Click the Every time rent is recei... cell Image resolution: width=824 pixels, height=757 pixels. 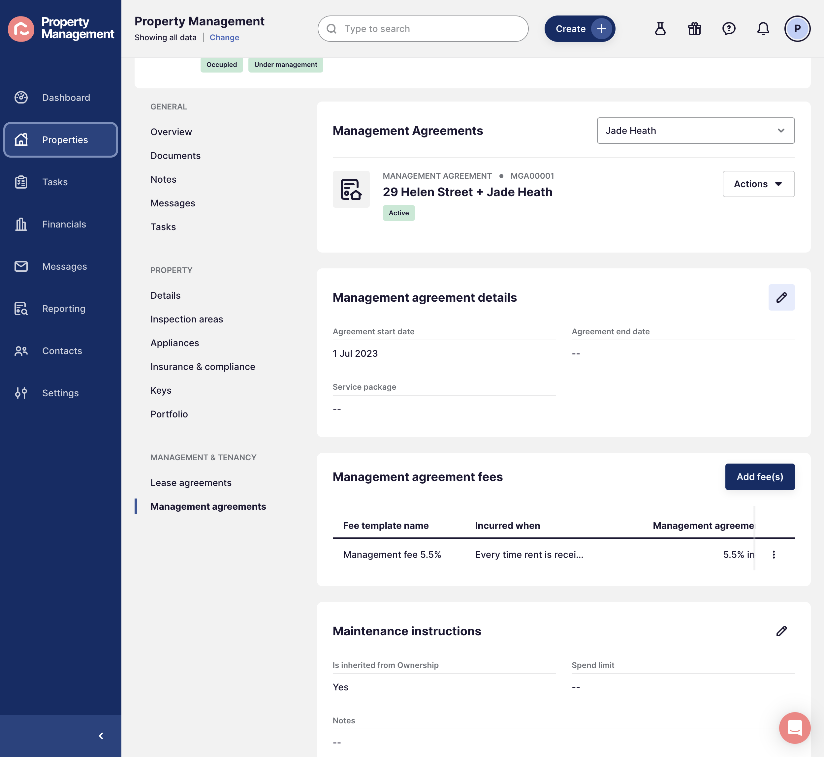point(529,555)
